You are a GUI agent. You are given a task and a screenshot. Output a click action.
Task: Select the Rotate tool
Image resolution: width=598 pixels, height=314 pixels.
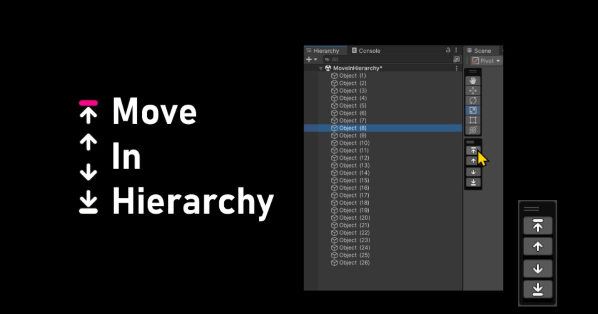[473, 100]
